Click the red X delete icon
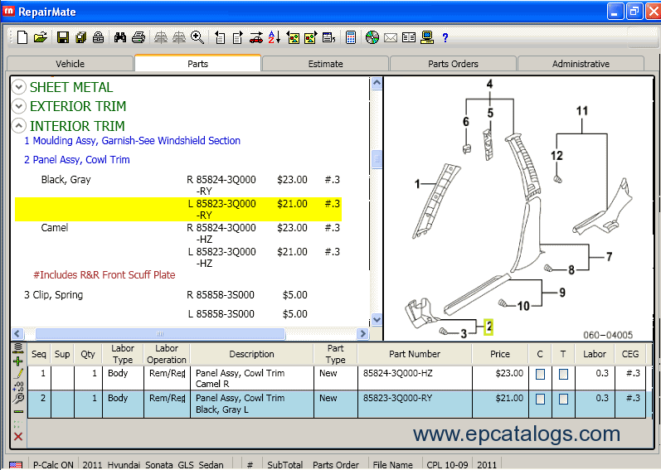Screen dimensions: 661x470 tap(18, 436)
